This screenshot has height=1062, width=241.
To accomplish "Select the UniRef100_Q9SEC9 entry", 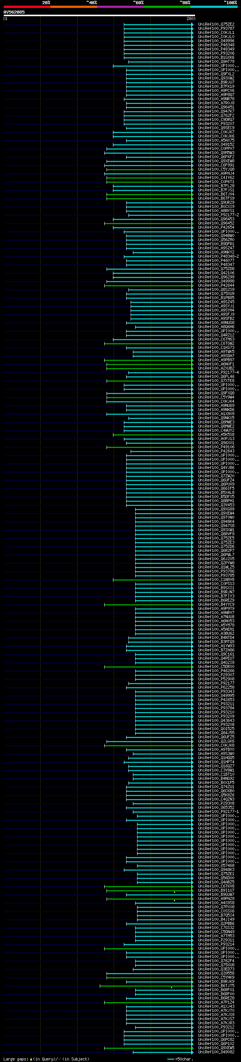I will [216, 128].
